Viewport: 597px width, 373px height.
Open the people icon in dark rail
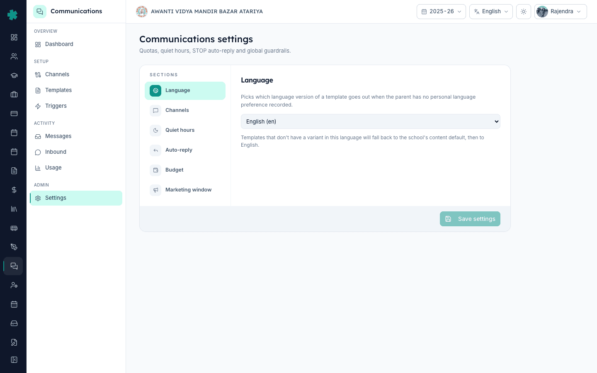(14, 56)
